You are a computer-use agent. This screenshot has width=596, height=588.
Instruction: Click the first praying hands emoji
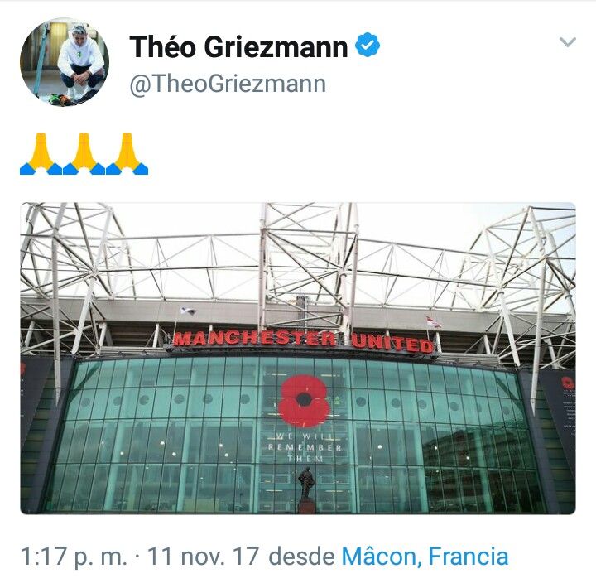click(41, 154)
